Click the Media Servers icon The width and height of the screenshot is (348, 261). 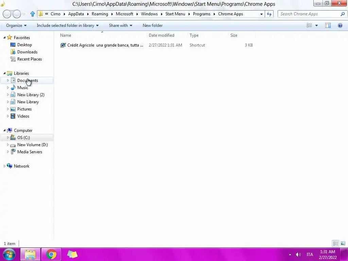pos(13,152)
